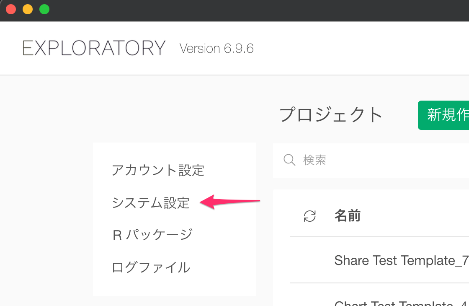Click the refresh icon beside 名前
The height and width of the screenshot is (306, 469).
coord(309,216)
